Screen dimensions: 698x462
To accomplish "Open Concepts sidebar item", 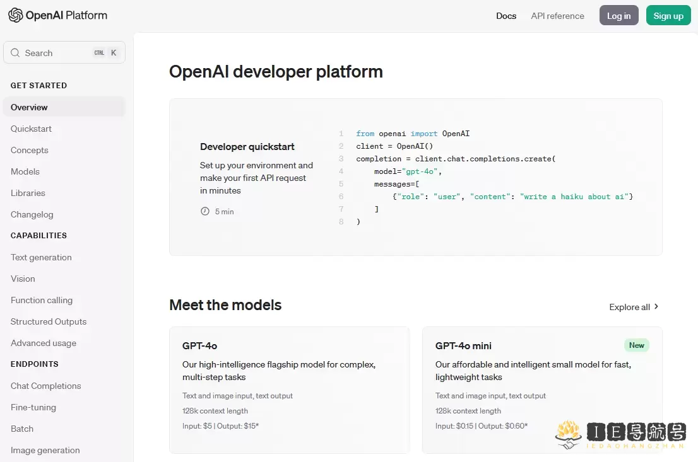I will pyautogui.click(x=30, y=150).
